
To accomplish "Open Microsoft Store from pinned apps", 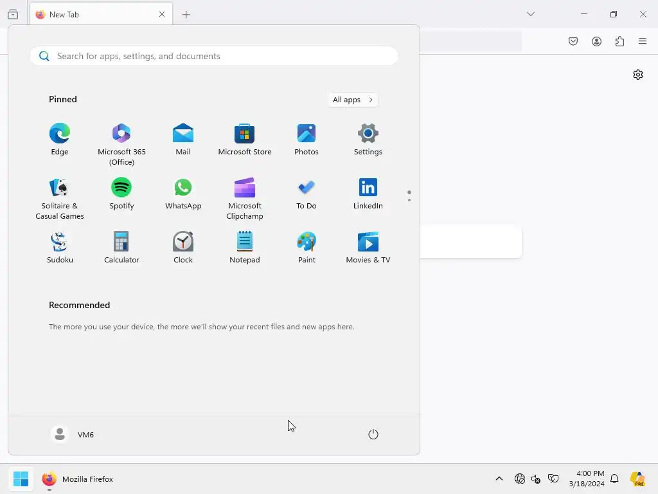I will click(245, 140).
